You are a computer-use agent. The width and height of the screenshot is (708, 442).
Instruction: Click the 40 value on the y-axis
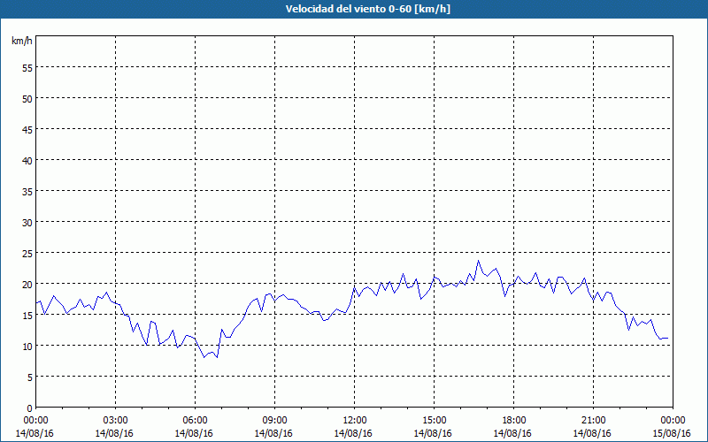[x=27, y=161]
